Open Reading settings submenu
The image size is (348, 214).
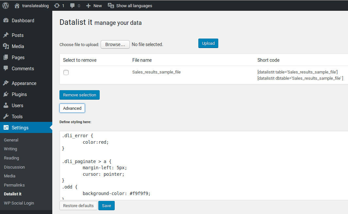click(x=11, y=158)
